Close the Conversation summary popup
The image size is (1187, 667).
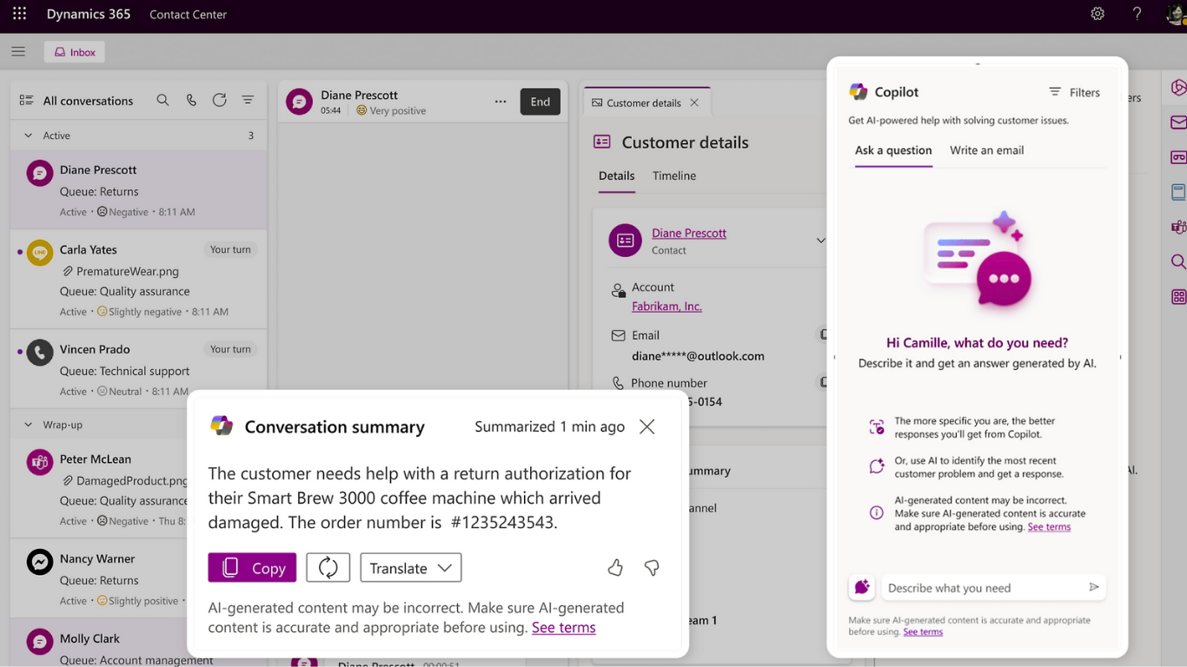(x=647, y=426)
